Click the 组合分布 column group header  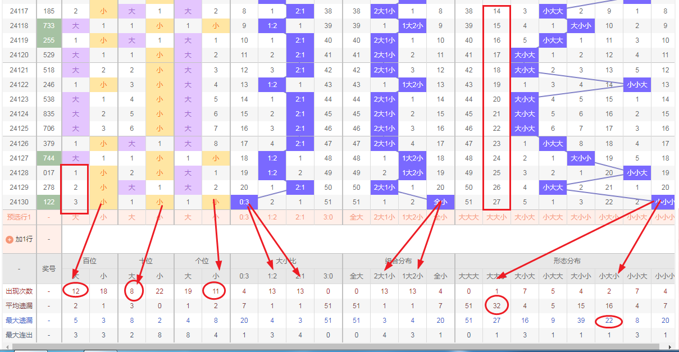coord(399,261)
